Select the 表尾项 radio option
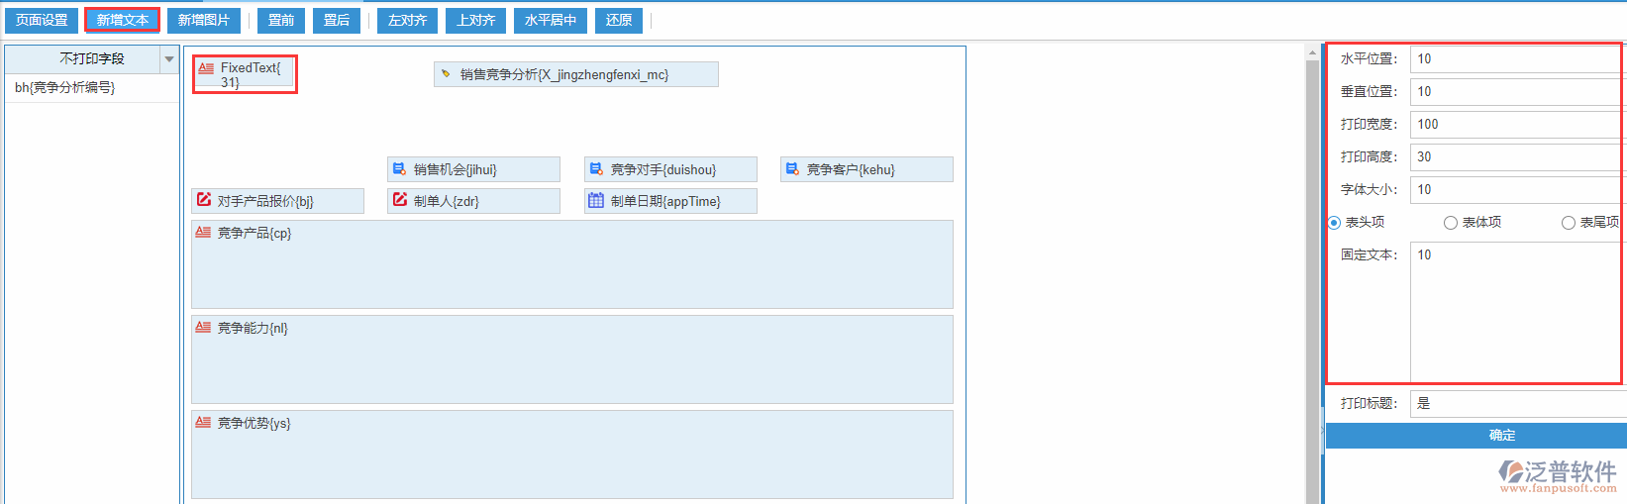 (x=1569, y=223)
